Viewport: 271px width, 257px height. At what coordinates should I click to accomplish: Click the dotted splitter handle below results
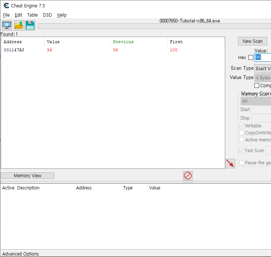point(188,182)
